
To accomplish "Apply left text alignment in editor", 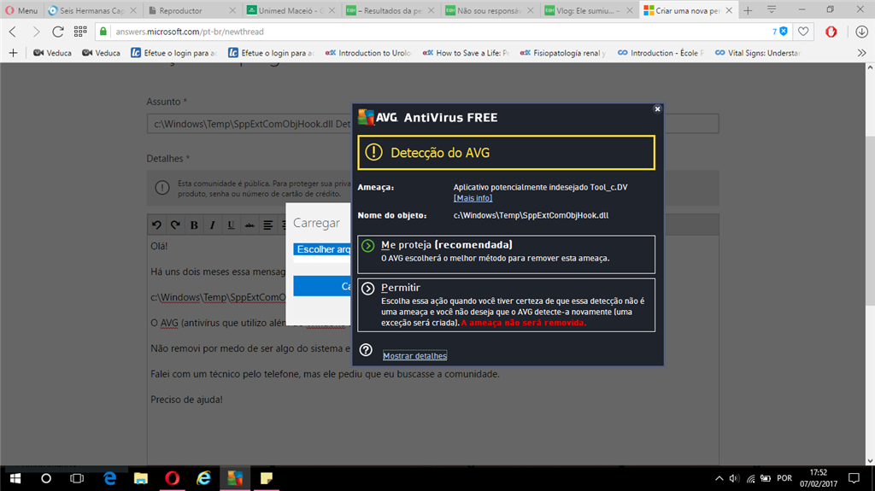I will click(x=267, y=225).
